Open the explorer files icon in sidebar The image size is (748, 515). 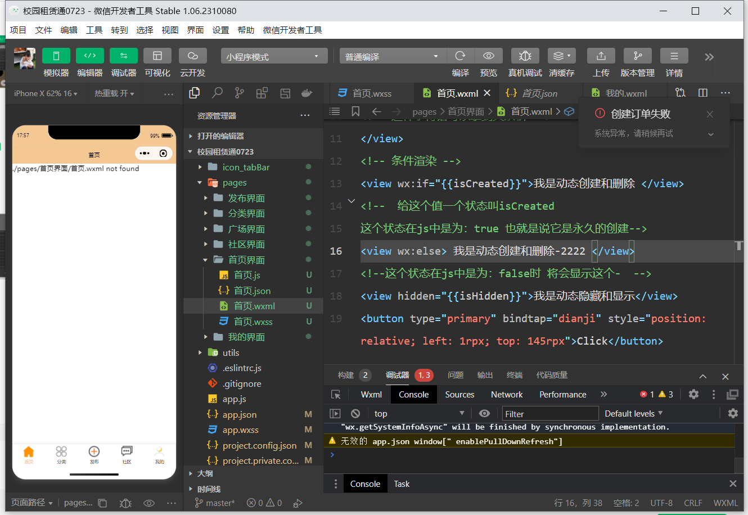[x=195, y=93]
